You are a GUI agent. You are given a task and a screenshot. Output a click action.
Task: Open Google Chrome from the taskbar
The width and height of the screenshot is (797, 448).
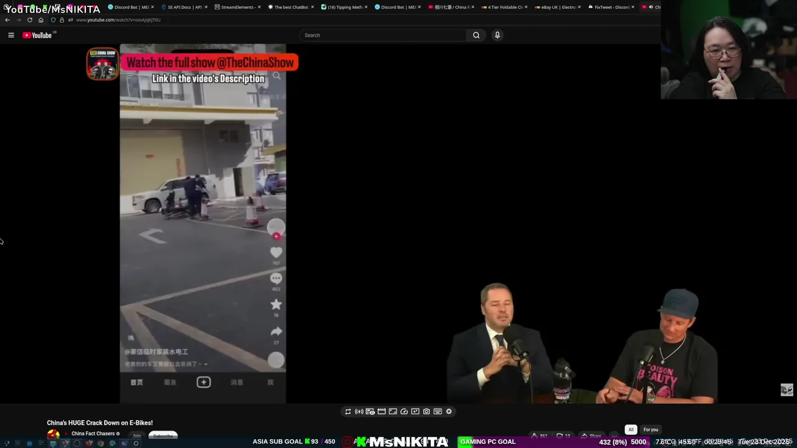[100, 443]
